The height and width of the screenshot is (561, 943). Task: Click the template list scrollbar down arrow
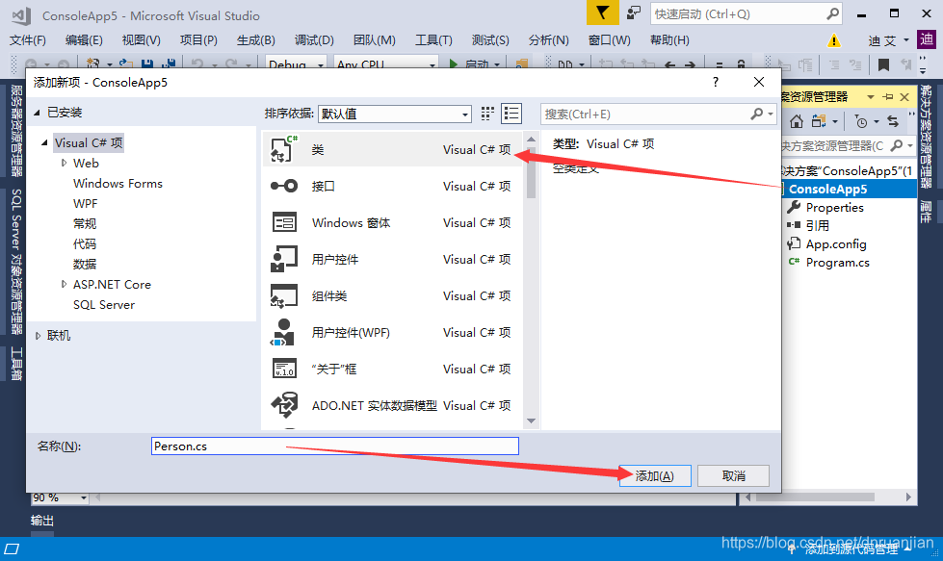(x=531, y=421)
